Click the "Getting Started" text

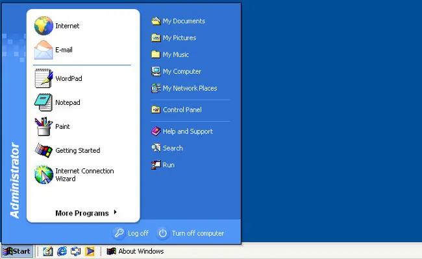coord(77,150)
